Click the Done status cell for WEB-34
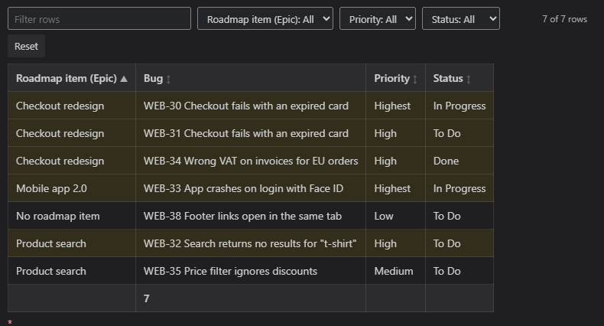 (459, 161)
